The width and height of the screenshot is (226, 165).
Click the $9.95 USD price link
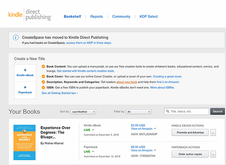click(138, 147)
